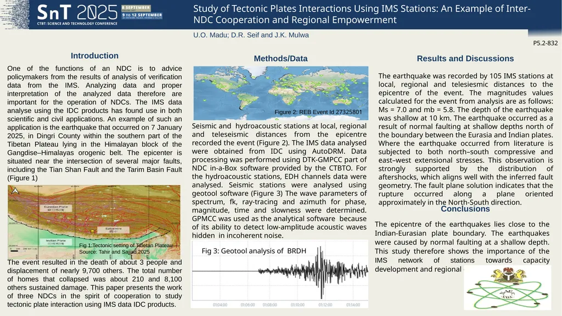Click the 01:14:00 time axis label
Viewport: 562px width, 316px height.
(x=353, y=305)
